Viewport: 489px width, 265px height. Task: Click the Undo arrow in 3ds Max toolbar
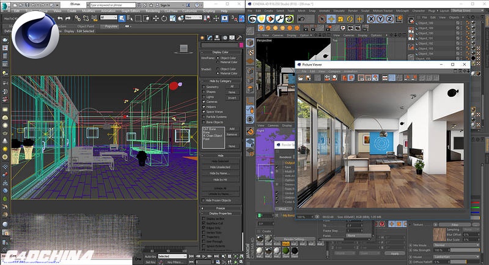(x=60, y=19)
